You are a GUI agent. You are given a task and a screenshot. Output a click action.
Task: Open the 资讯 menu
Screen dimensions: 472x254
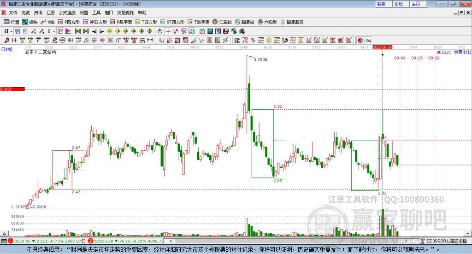(38, 12)
